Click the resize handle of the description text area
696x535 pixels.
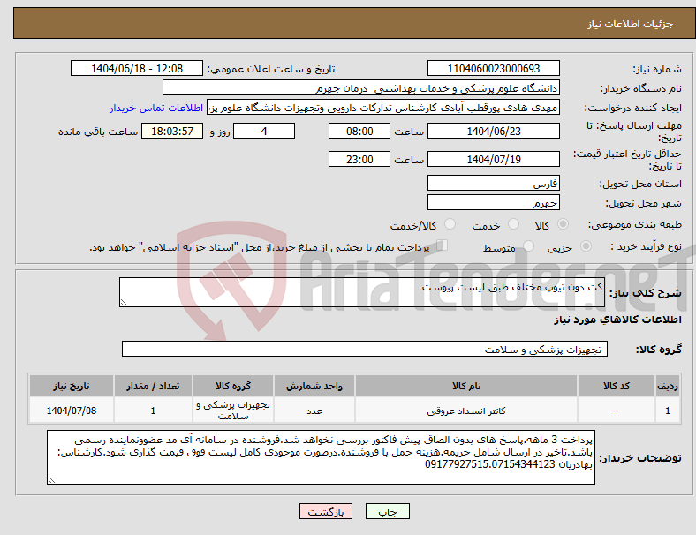124,303
